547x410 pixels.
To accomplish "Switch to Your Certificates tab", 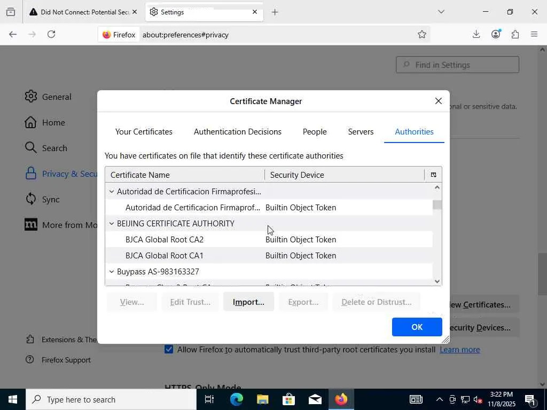I will 144,132.
